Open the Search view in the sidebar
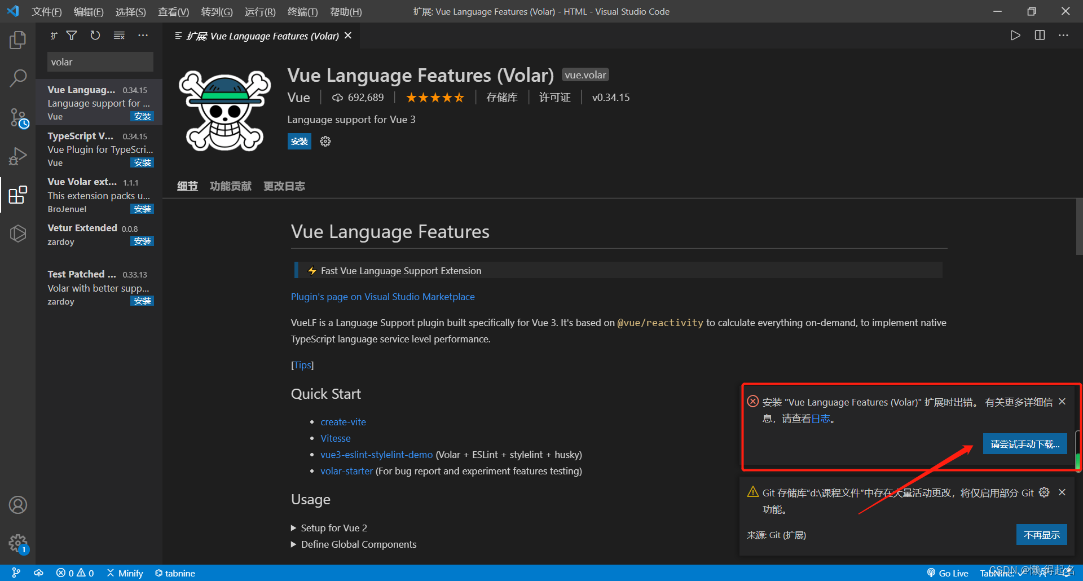The height and width of the screenshot is (581, 1083). click(x=17, y=78)
